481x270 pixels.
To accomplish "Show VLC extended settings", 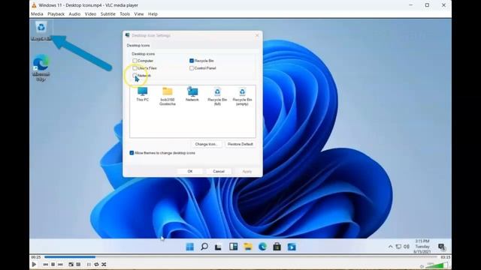I will [x=78, y=265].
